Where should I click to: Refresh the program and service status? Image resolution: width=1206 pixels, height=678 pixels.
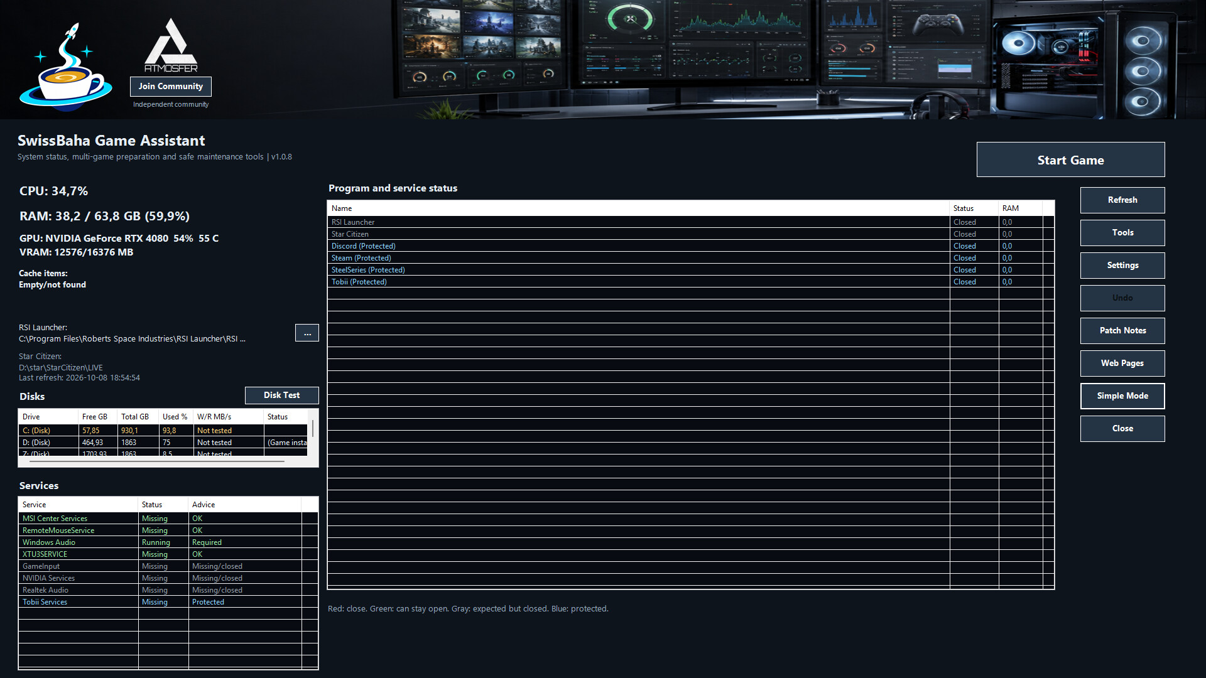(x=1122, y=200)
